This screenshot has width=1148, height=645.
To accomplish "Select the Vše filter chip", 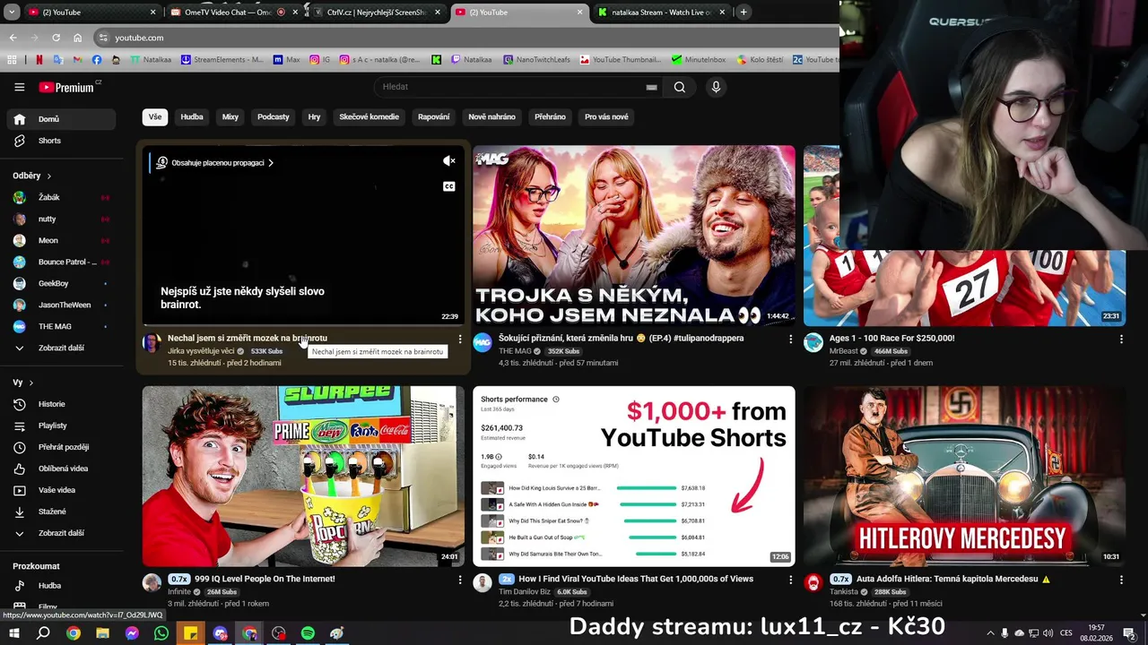I will pos(155,116).
